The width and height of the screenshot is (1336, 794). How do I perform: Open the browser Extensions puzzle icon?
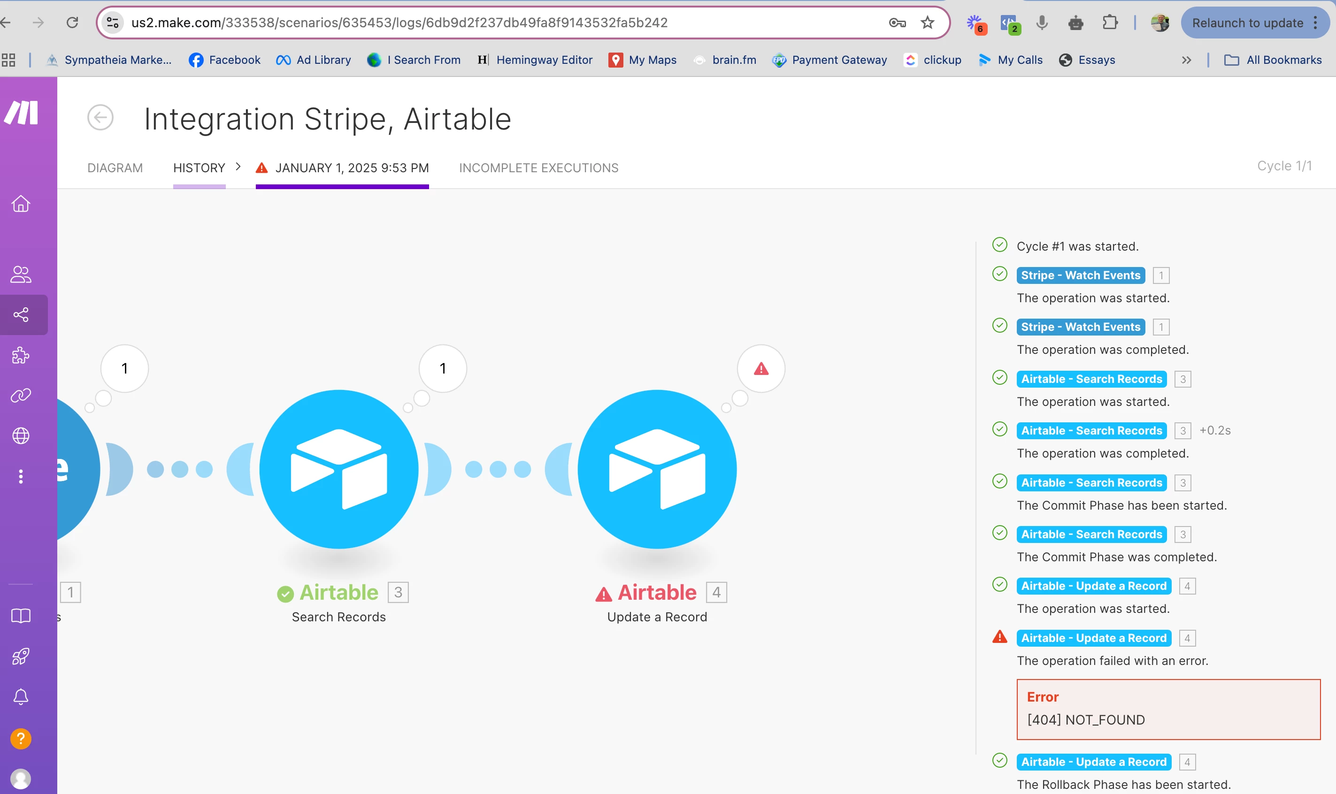point(1110,23)
